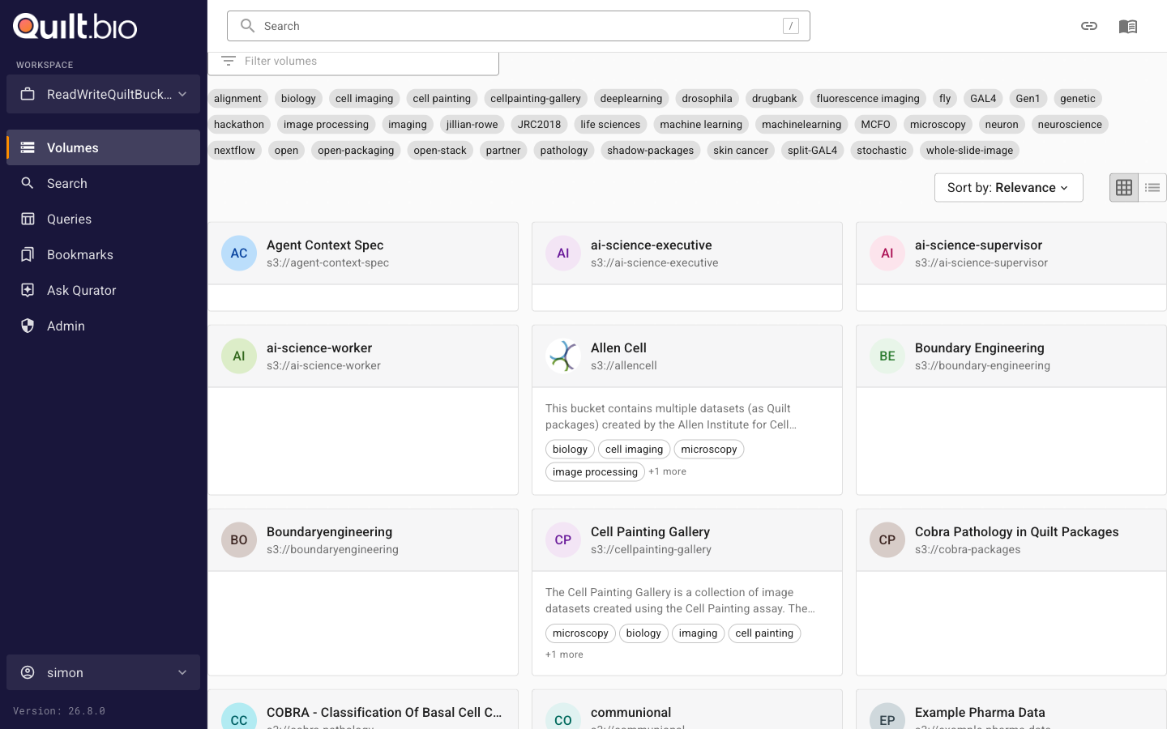Click the user account avatar icon

(28, 672)
